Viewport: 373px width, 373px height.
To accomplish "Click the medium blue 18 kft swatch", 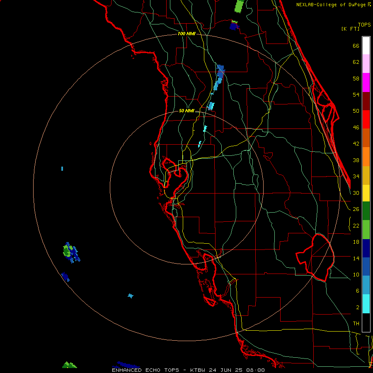I will (x=366, y=266).
